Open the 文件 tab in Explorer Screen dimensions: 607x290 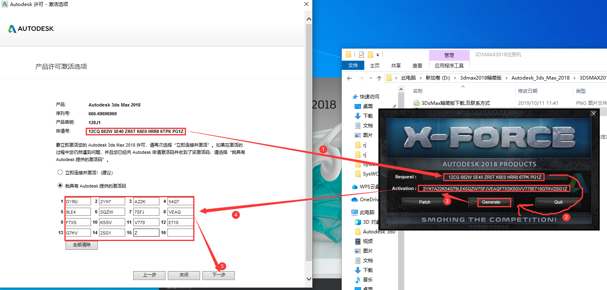point(353,65)
